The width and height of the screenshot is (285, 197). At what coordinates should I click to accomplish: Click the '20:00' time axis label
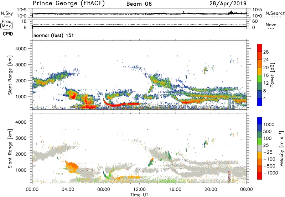click(x=211, y=190)
